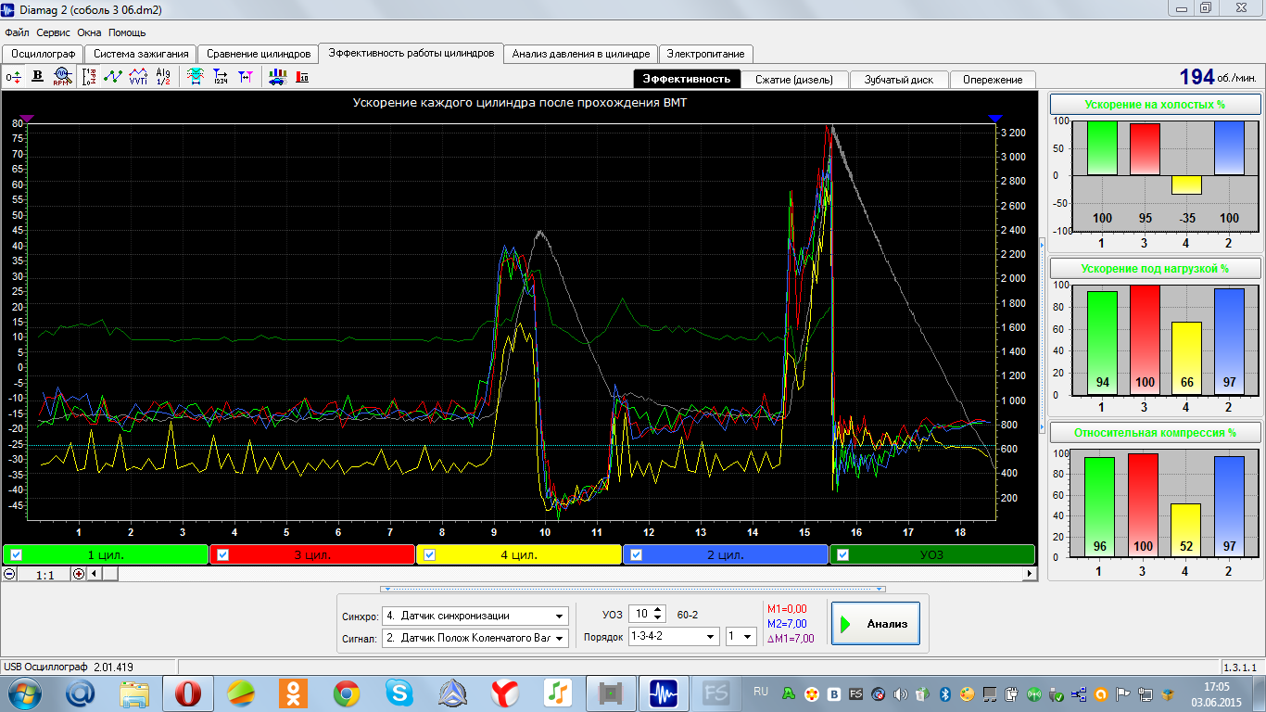Click the zoom out minus icon

point(9,574)
